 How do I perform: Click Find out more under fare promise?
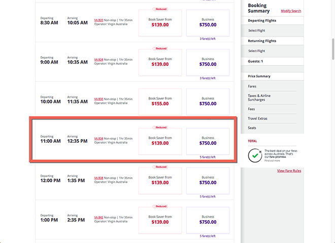point(271,160)
